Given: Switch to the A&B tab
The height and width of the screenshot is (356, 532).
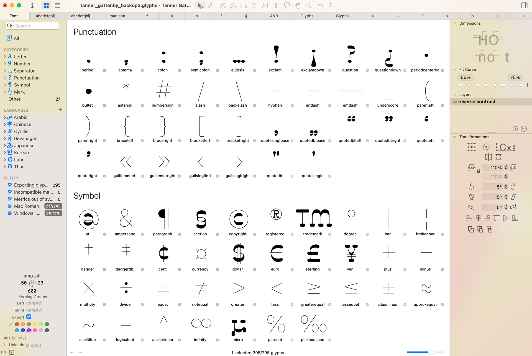Looking at the screenshot, I should click(274, 16).
